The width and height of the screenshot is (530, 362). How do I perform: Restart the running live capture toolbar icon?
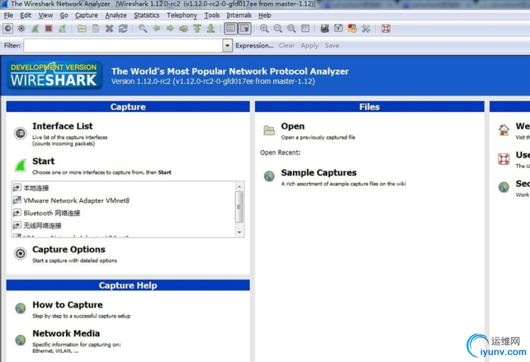62,29
